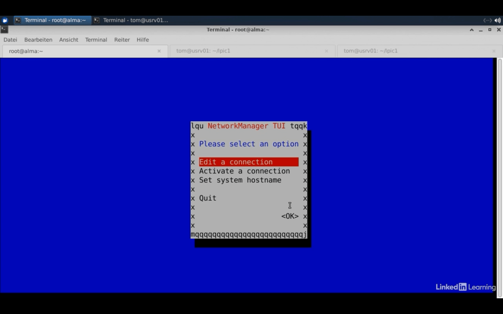Open the Reiter menu
Image resolution: width=503 pixels, height=314 pixels.
(122, 40)
